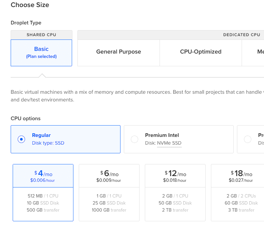This screenshot has height=233, width=264.
Task: Click the '$0.009/hour' price text
Action: click(108, 180)
